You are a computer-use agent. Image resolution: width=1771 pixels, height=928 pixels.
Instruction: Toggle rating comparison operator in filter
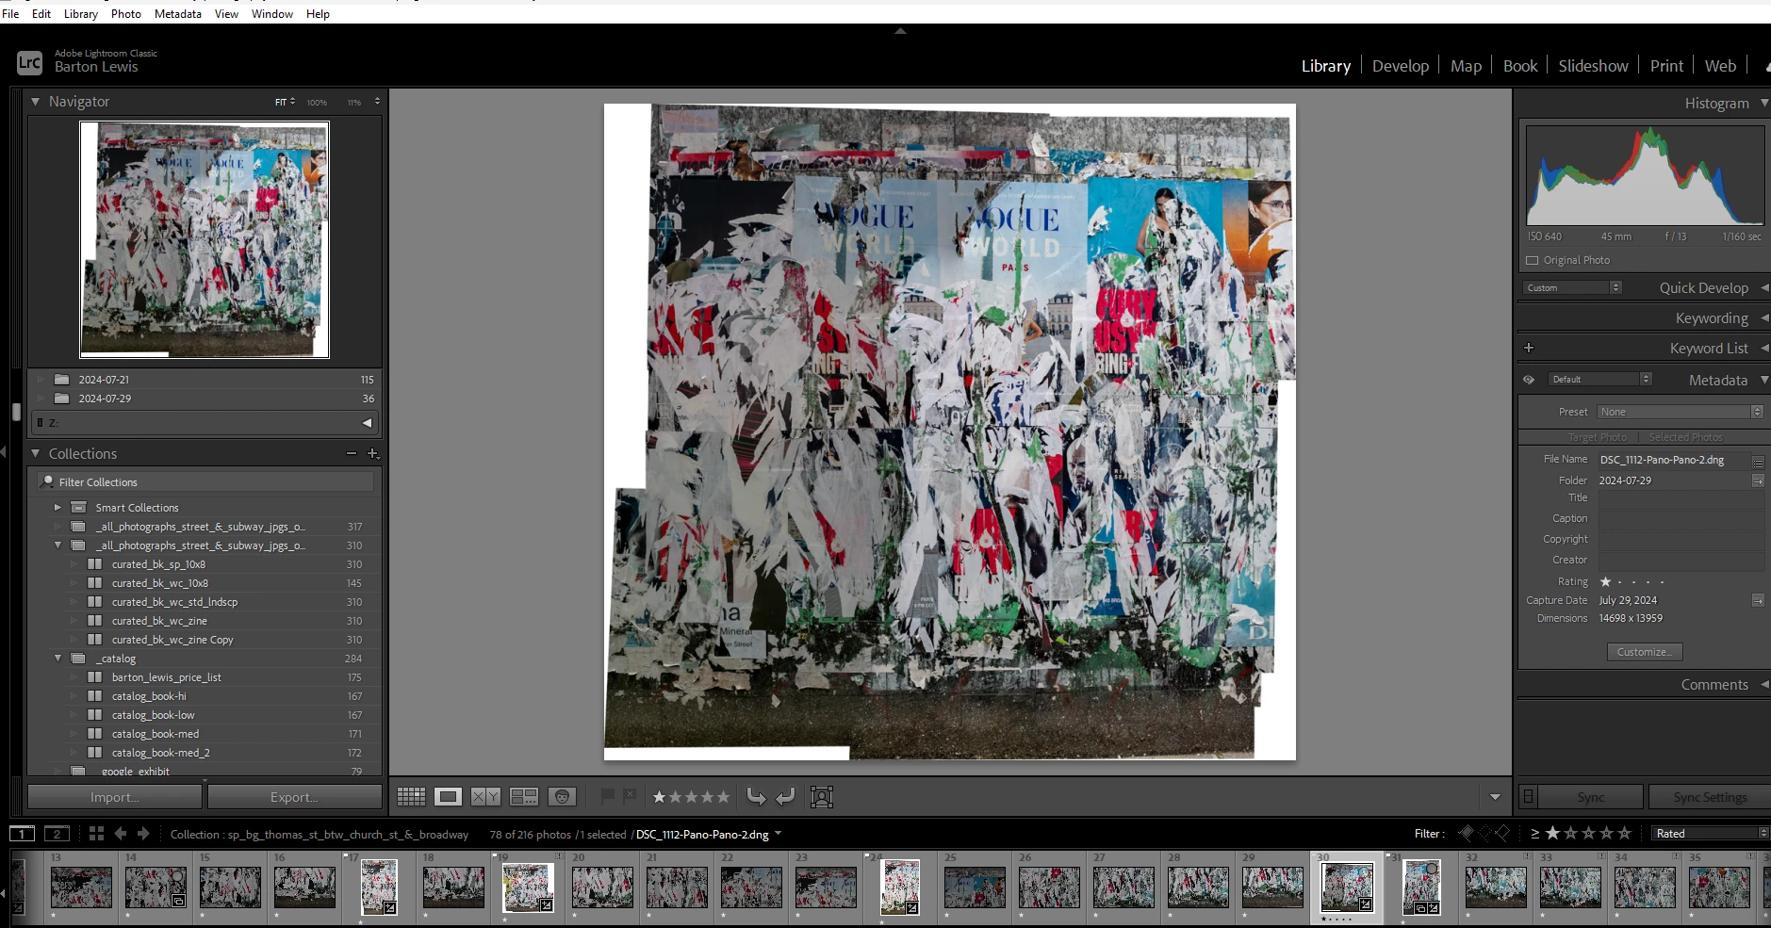tap(1534, 833)
